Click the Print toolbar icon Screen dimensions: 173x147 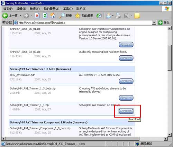[x=118, y=16]
